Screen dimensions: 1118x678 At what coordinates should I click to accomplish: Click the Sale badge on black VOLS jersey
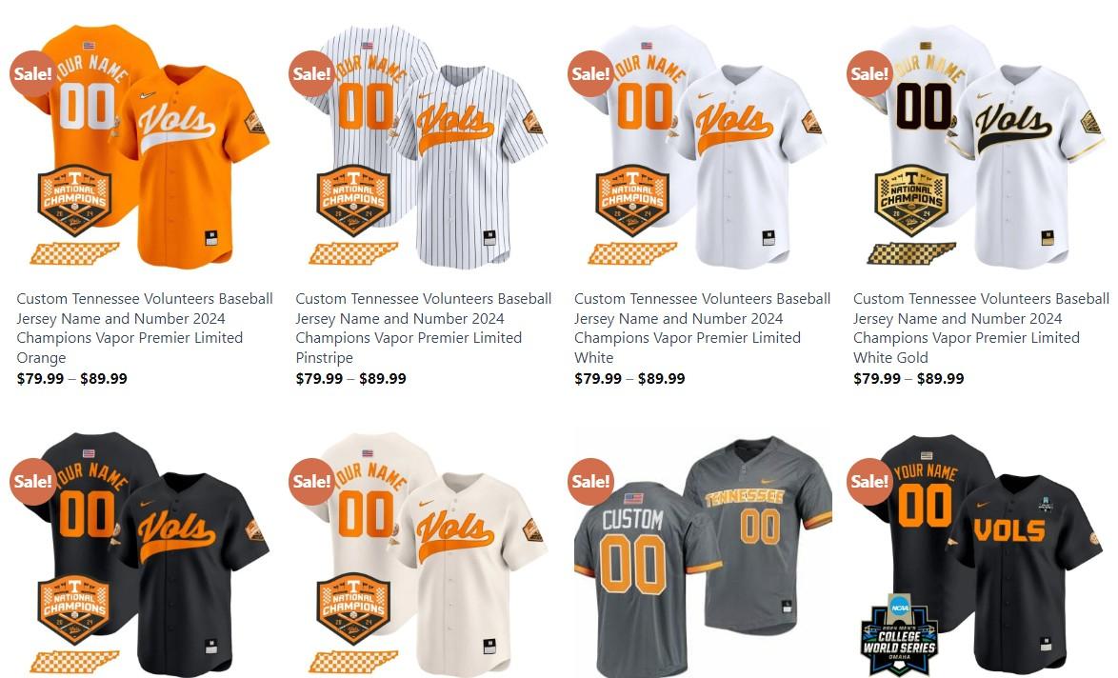pos(869,481)
